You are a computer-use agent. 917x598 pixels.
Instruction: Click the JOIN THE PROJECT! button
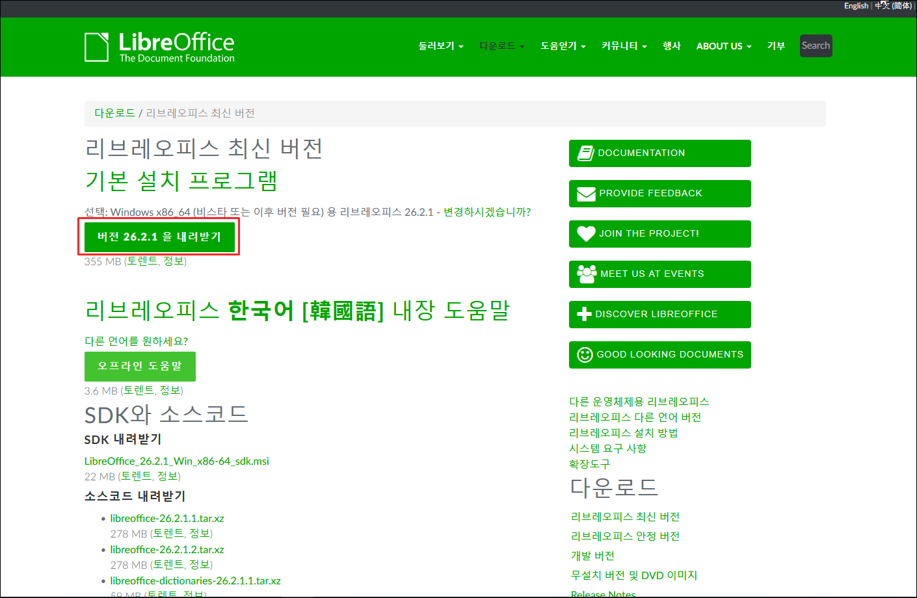(x=660, y=234)
